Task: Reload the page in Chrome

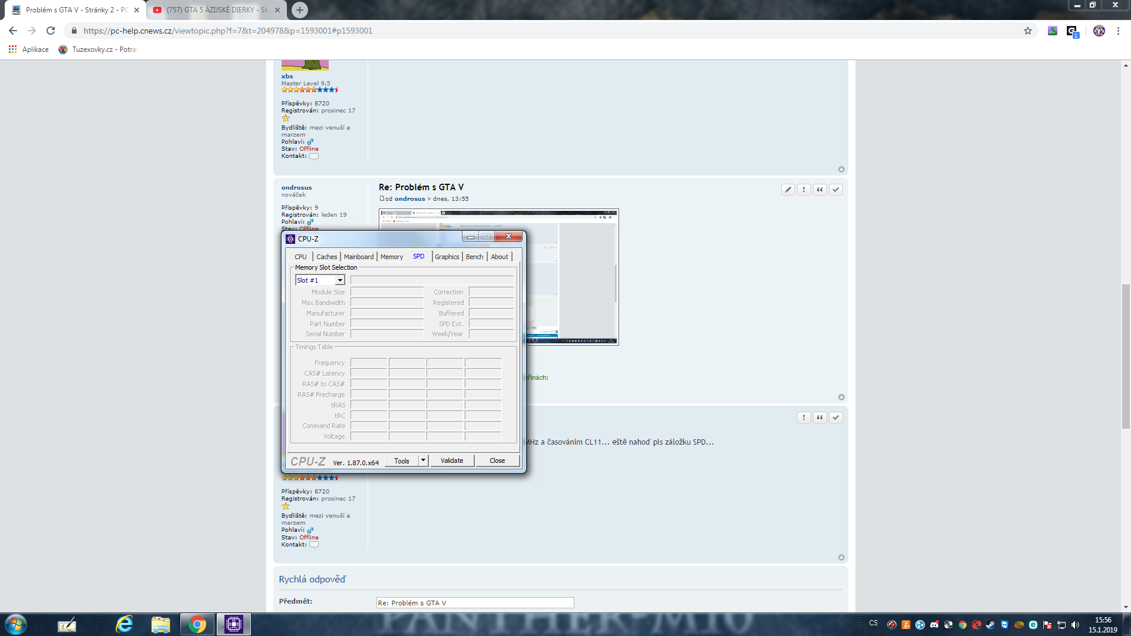Action: click(x=51, y=31)
